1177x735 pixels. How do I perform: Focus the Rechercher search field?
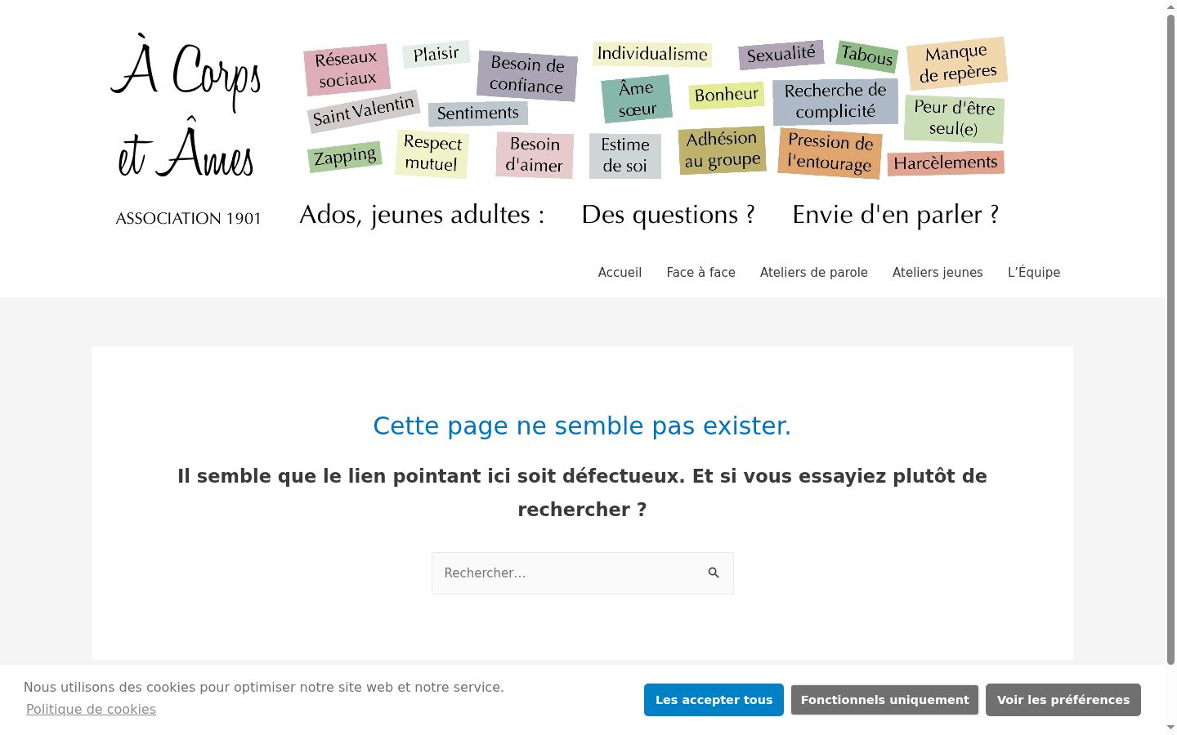582,573
